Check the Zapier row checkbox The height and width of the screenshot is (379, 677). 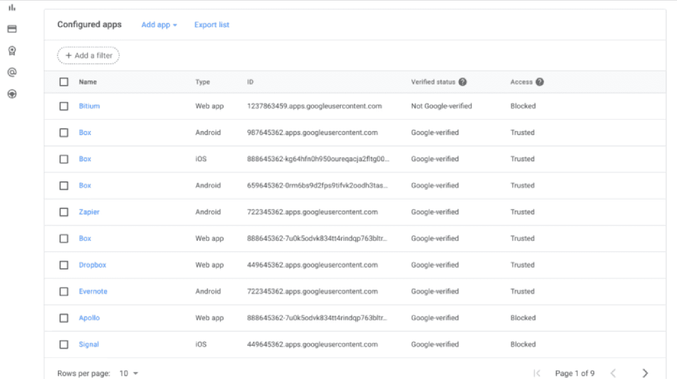click(64, 212)
